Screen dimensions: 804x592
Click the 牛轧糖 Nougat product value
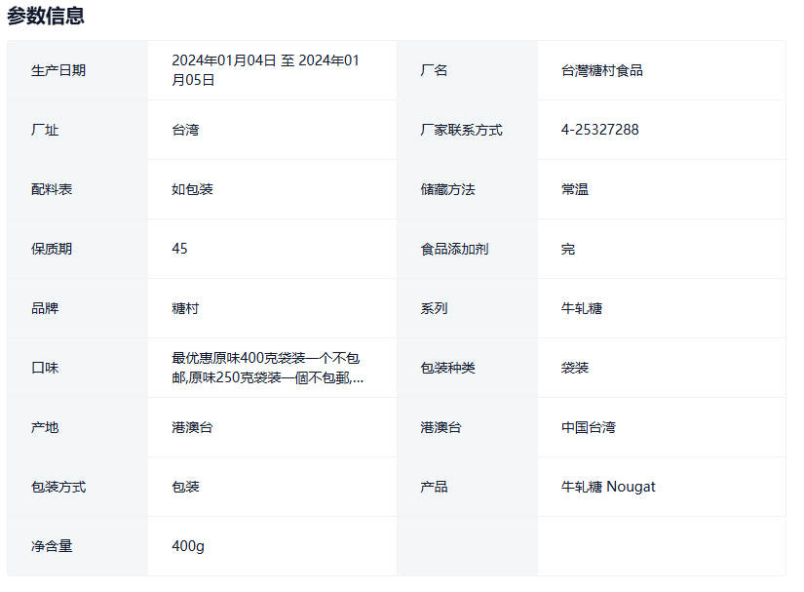[608, 487]
